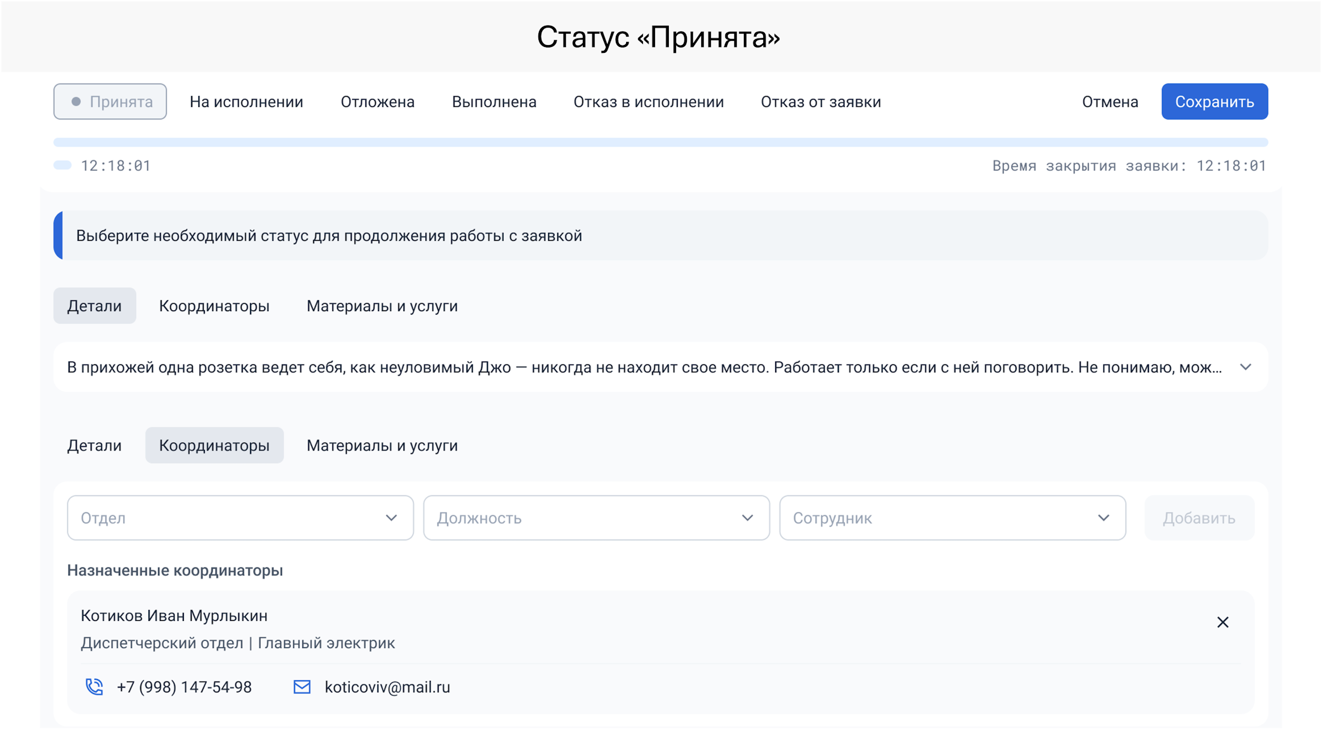This screenshot has width=1322, height=744.
Task: Open the Отдел dropdown
Action: pyautogui.click(x=240, y=518)
